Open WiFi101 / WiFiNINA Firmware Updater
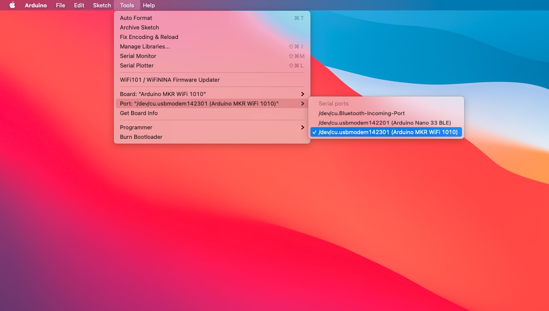The height and width of the screenshot is (311, 549). click(x=170, y=80)
